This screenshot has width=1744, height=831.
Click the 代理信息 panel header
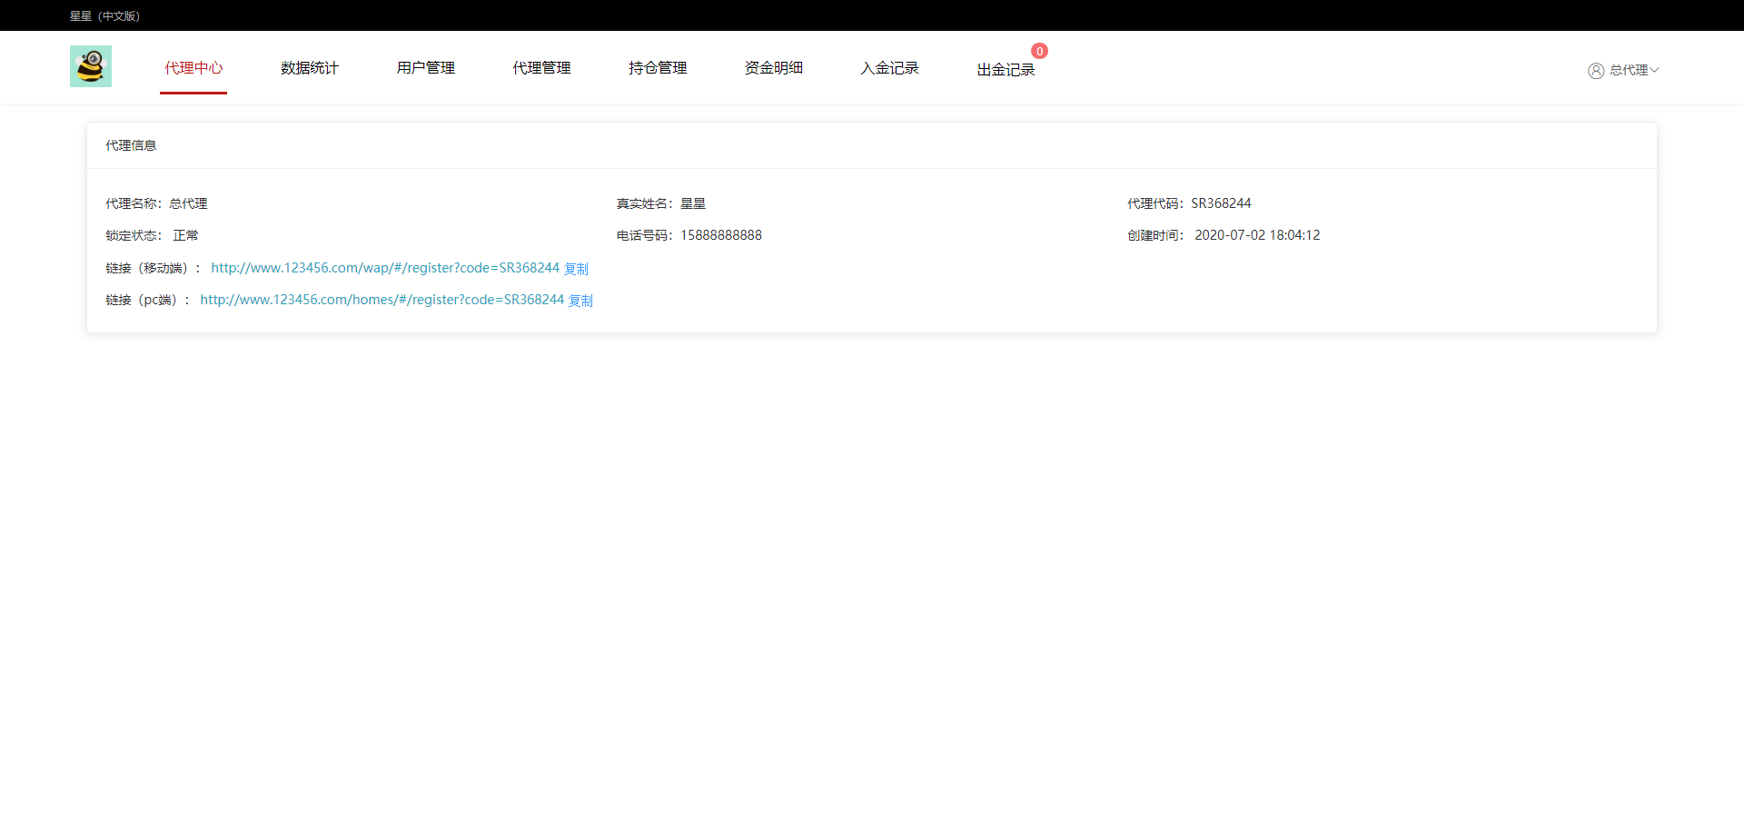coord(130,144)
